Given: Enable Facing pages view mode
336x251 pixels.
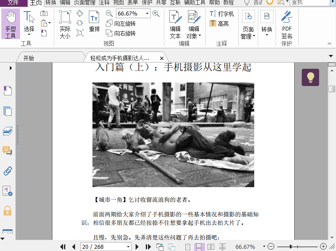Looking at the screenshot, I should [x=211, y=247].
